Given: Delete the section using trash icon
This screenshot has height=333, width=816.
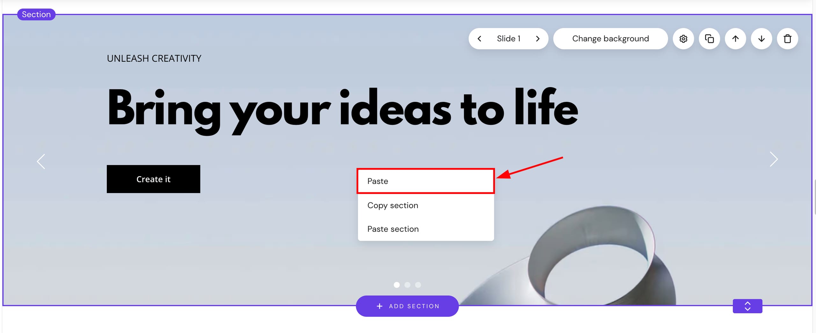Looking at the screenshot, I should pyautogui.click(x=787, y=39).
